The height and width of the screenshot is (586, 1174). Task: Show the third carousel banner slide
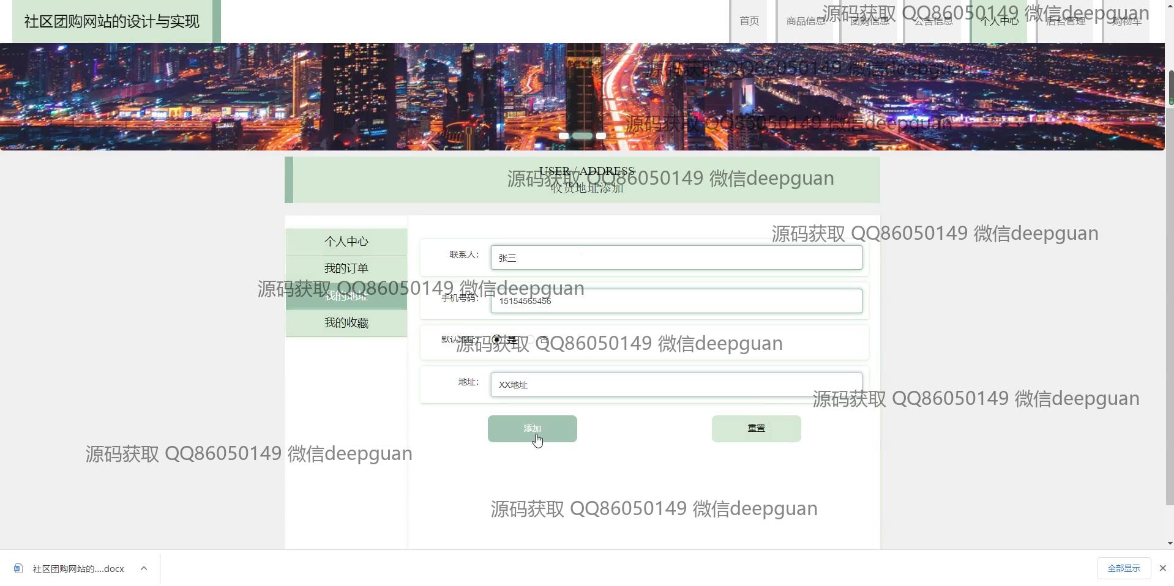click(x=601, y=136)
